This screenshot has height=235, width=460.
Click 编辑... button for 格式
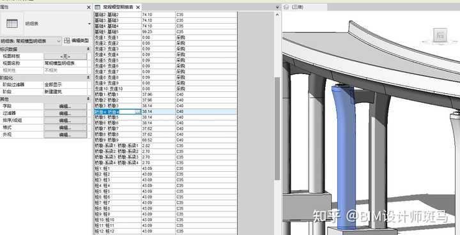(65, 128)
